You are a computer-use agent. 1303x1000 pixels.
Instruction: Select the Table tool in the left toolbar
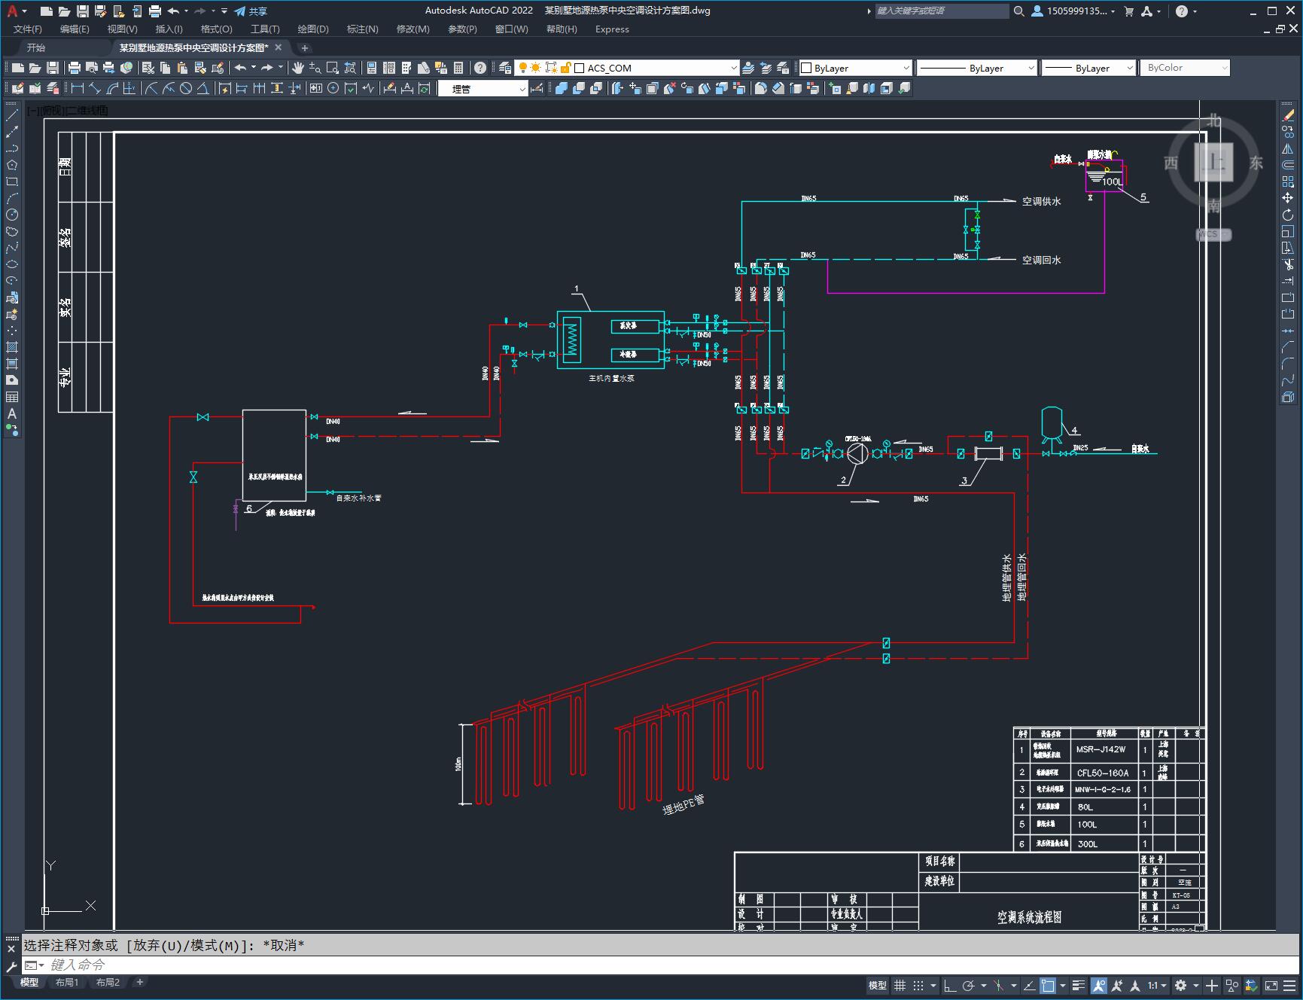coord(12,397)
